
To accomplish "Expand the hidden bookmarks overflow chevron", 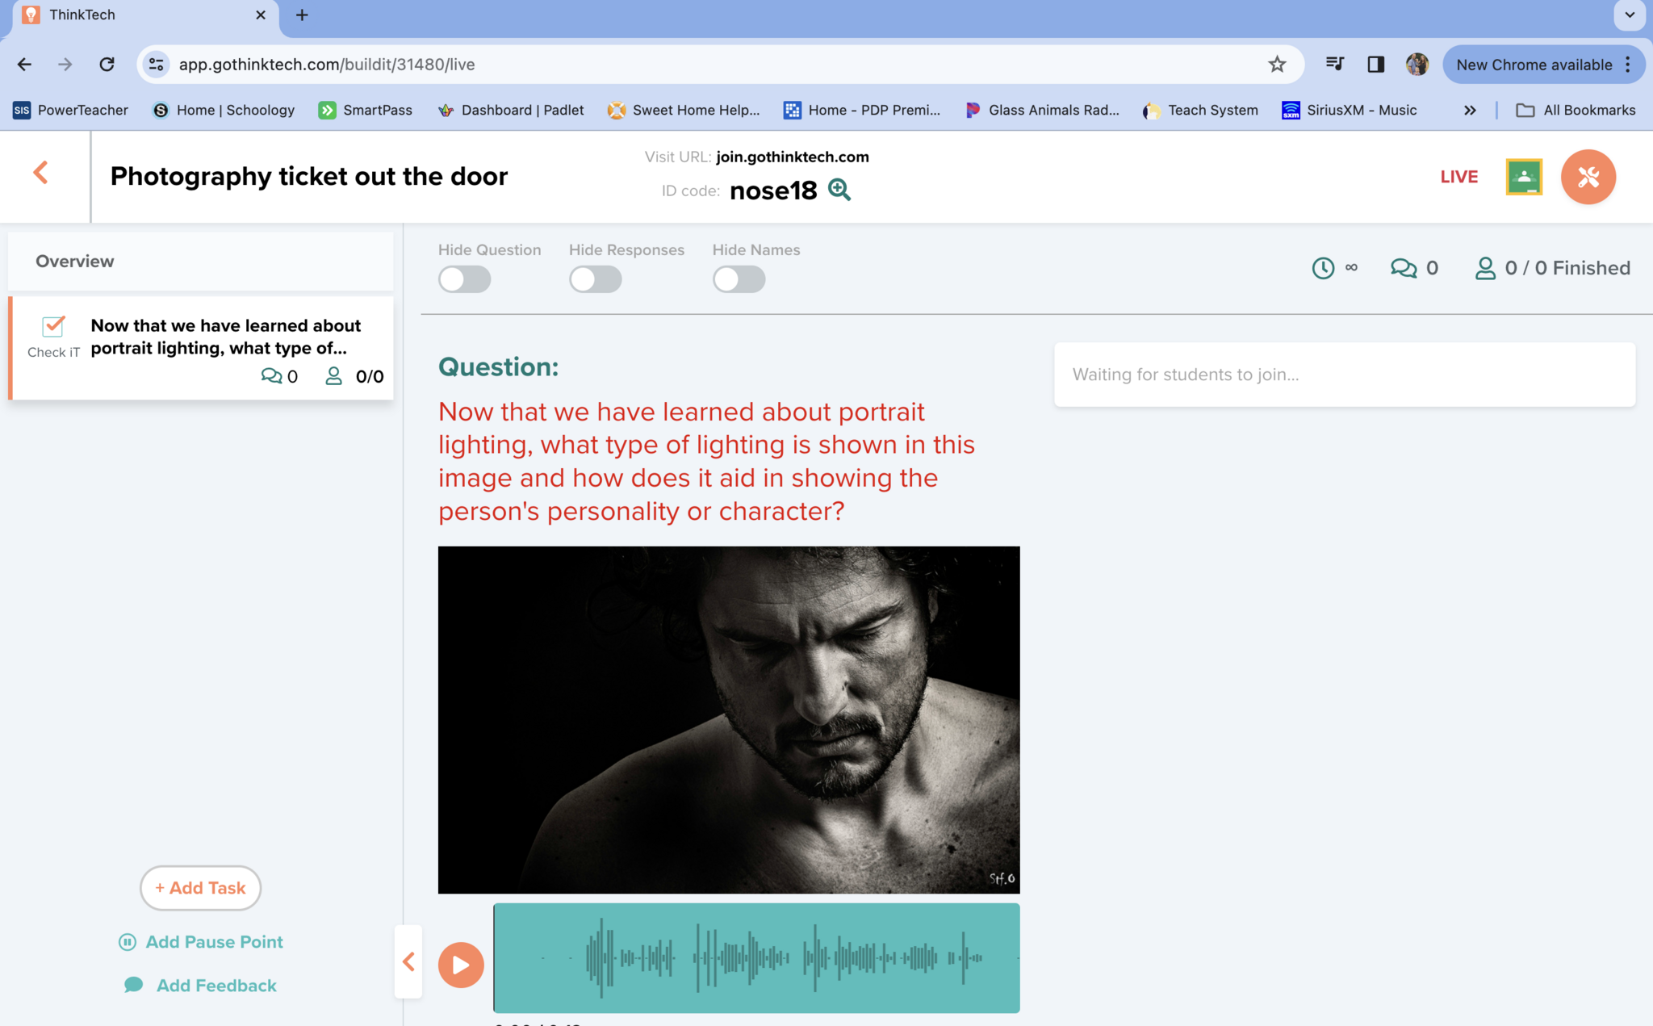I will coord(1470,111).
